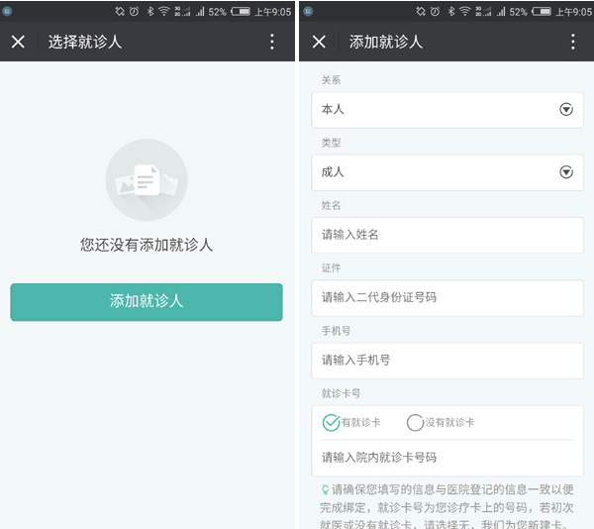Screen dimensions: 594x529
Task: Select the 有就诊卡 radio option
Action: tap(332, 423)
